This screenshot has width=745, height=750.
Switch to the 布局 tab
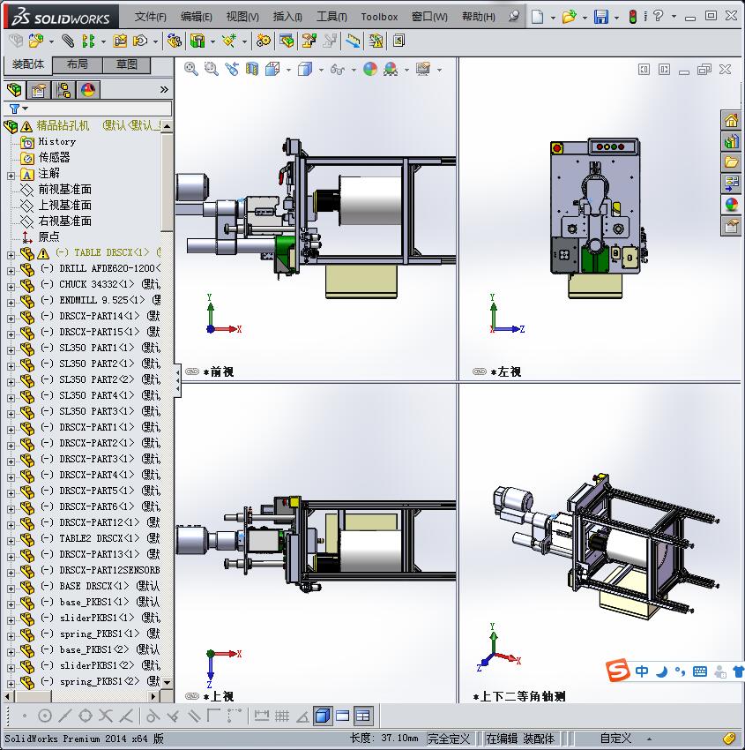click(77, 64)
